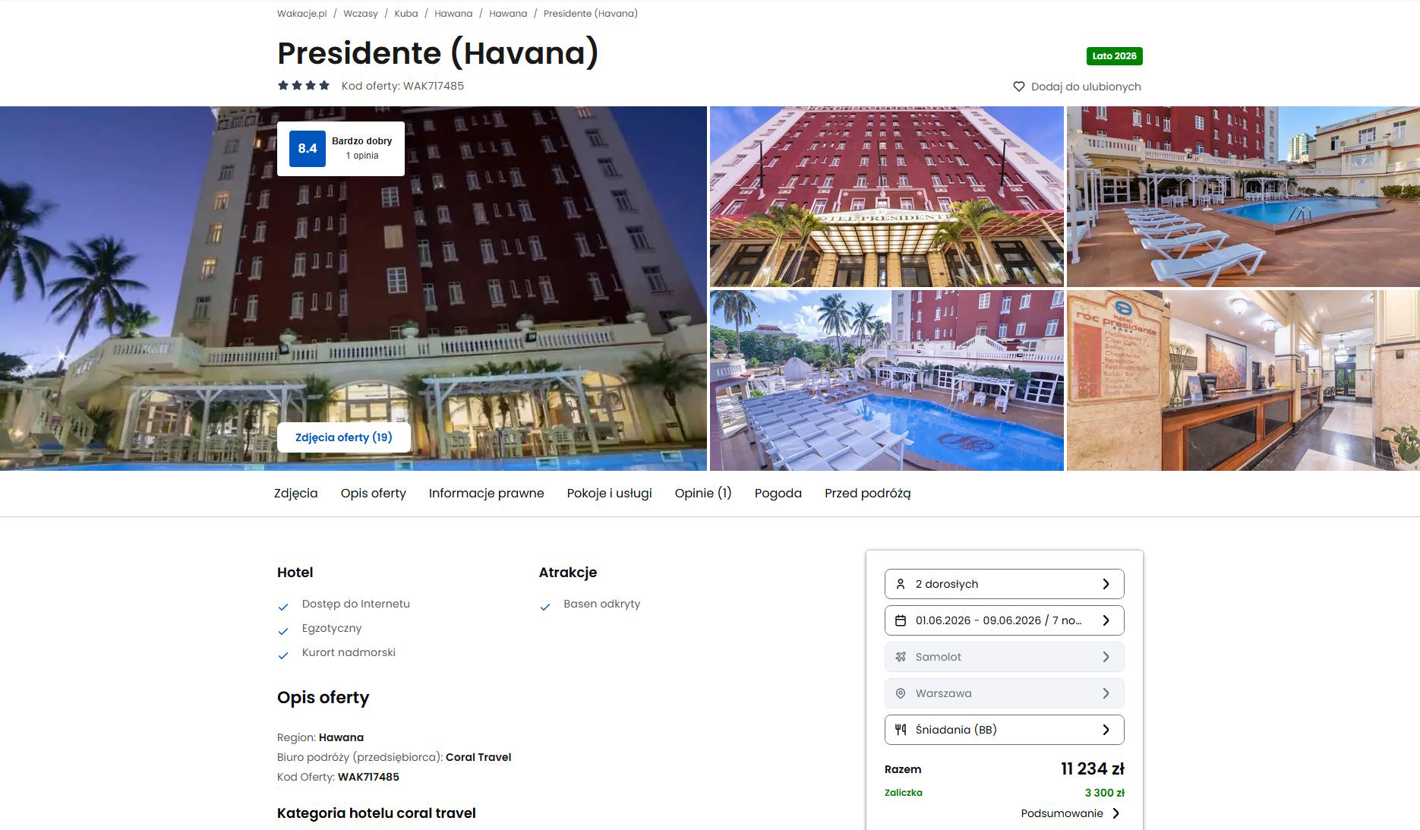
Task: Click the blue 8.4 rating badge
Action: [x=308, y=149]
